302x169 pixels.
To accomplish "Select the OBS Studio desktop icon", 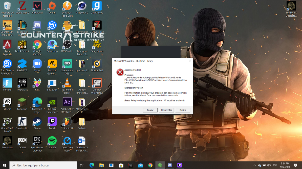I will [x=67, y=46].
